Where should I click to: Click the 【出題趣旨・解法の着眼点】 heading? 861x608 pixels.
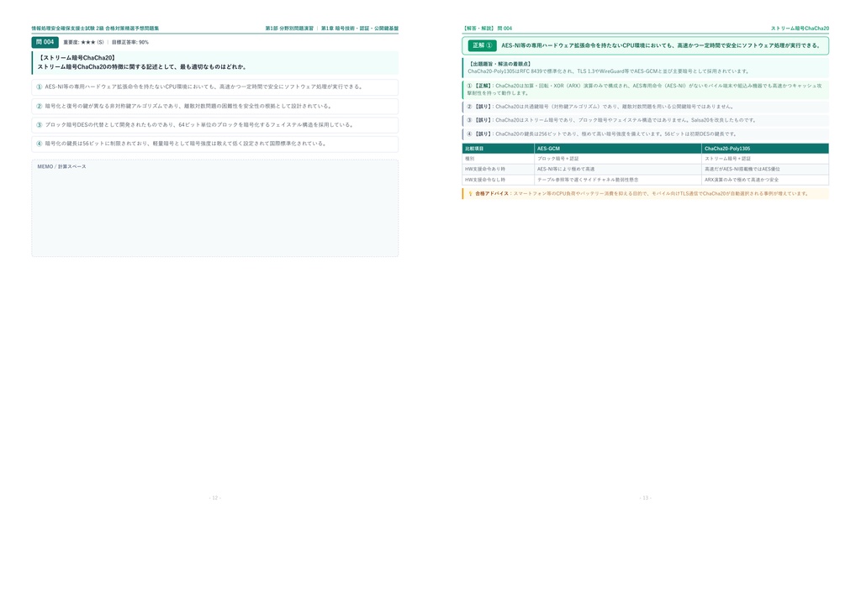[x=499, y=64]
